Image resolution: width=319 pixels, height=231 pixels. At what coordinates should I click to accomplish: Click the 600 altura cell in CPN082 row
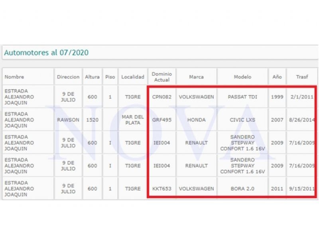click(x=92, y=97)
